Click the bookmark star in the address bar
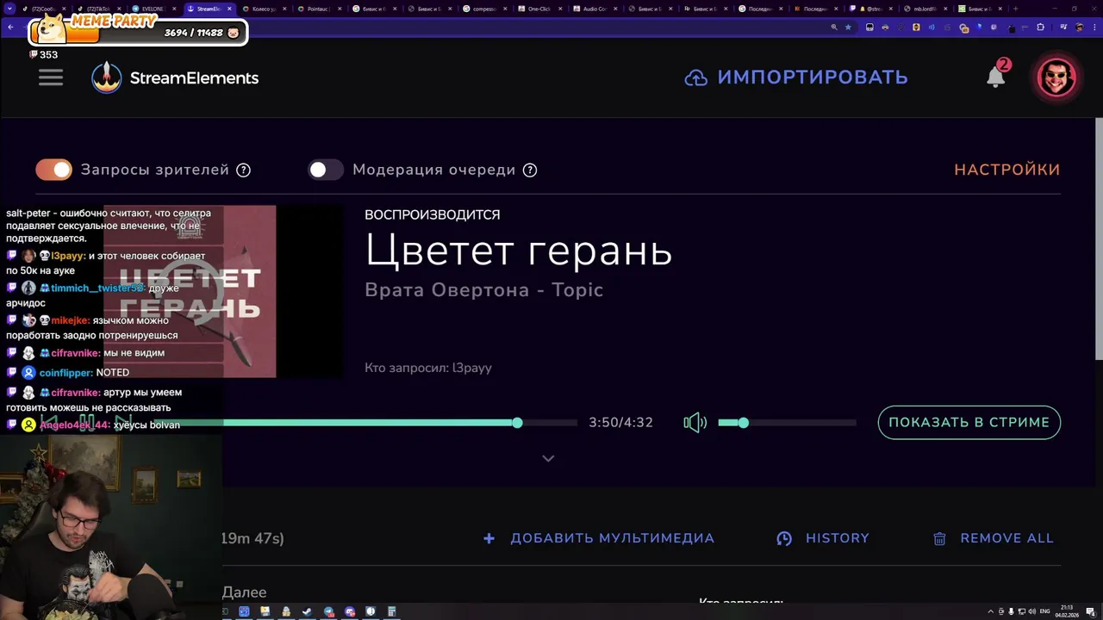 click(848, 27)
